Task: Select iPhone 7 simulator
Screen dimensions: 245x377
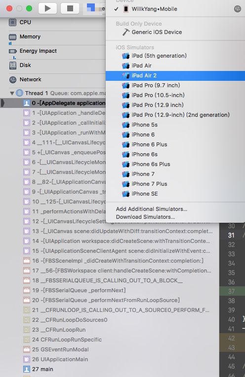Action: pos(175,174)
